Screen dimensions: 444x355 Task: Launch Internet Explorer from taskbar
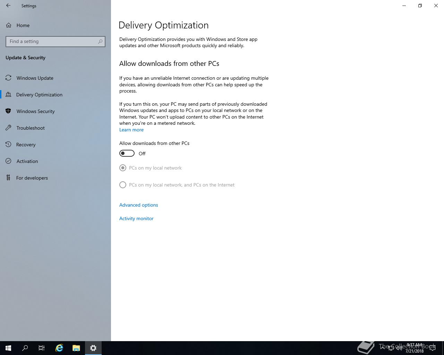[x=59, y=348]
